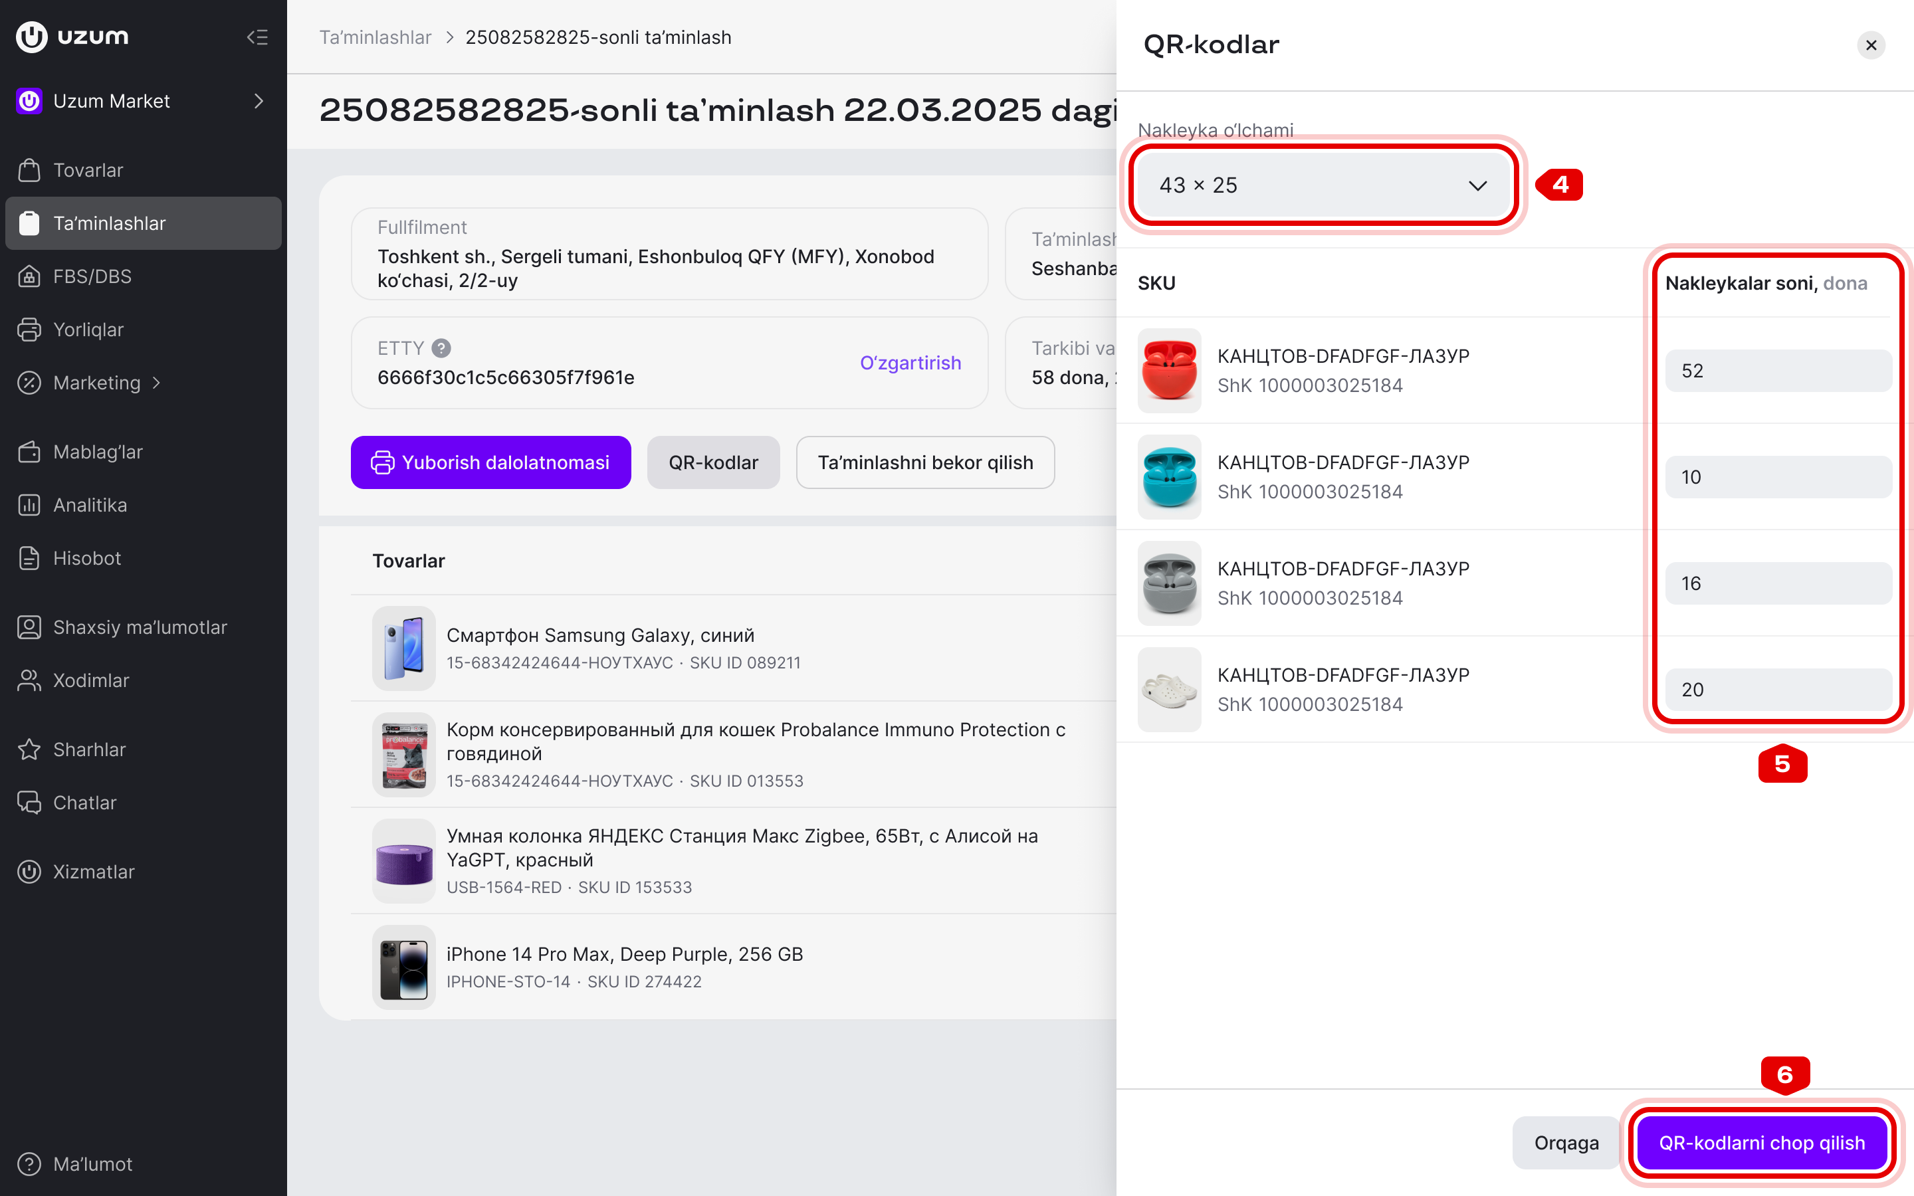The width and height of the screenshot is (1914, 1196).
Task: Close the QR-kodlar panel
Action: pos(1871,45)
